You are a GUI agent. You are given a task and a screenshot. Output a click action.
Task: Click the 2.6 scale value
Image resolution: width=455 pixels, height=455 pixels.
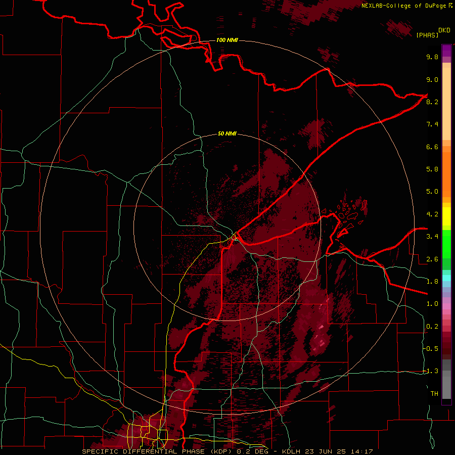(x=432, y=259)
